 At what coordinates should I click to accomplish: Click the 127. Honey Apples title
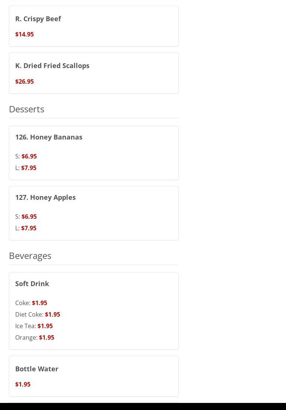45,197
